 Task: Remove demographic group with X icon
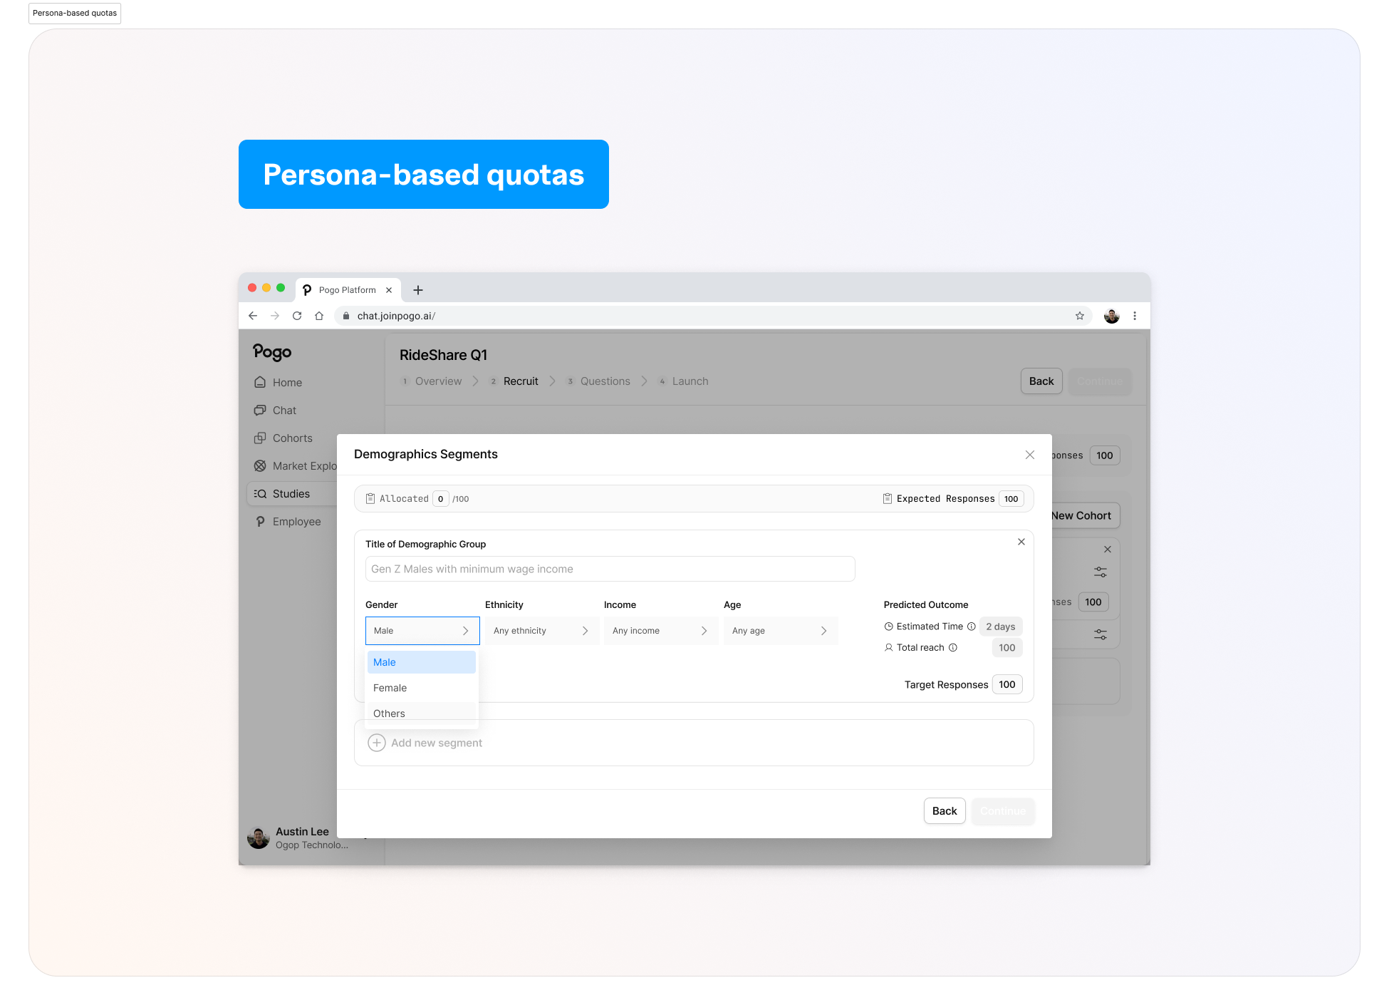click(x=1021, y=542)
